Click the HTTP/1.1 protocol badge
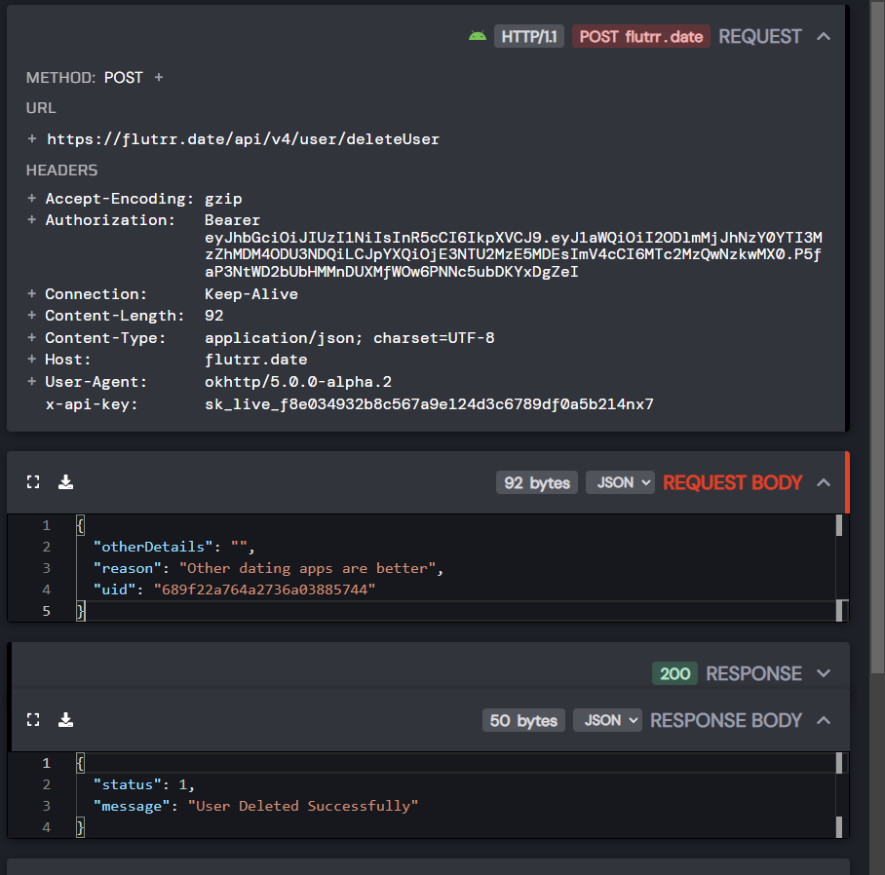 click(x=529, y=37)
